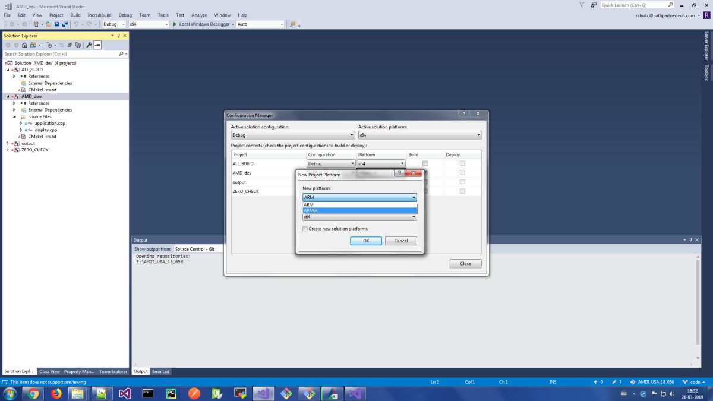Click Configuration Manager help question mark

464,114
